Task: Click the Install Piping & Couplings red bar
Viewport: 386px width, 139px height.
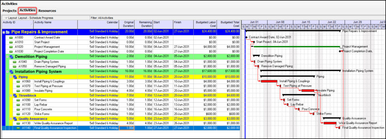Action: point(269,81)
